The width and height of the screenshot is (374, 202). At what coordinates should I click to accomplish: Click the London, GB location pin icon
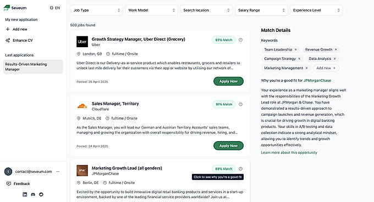coord(79,54)
